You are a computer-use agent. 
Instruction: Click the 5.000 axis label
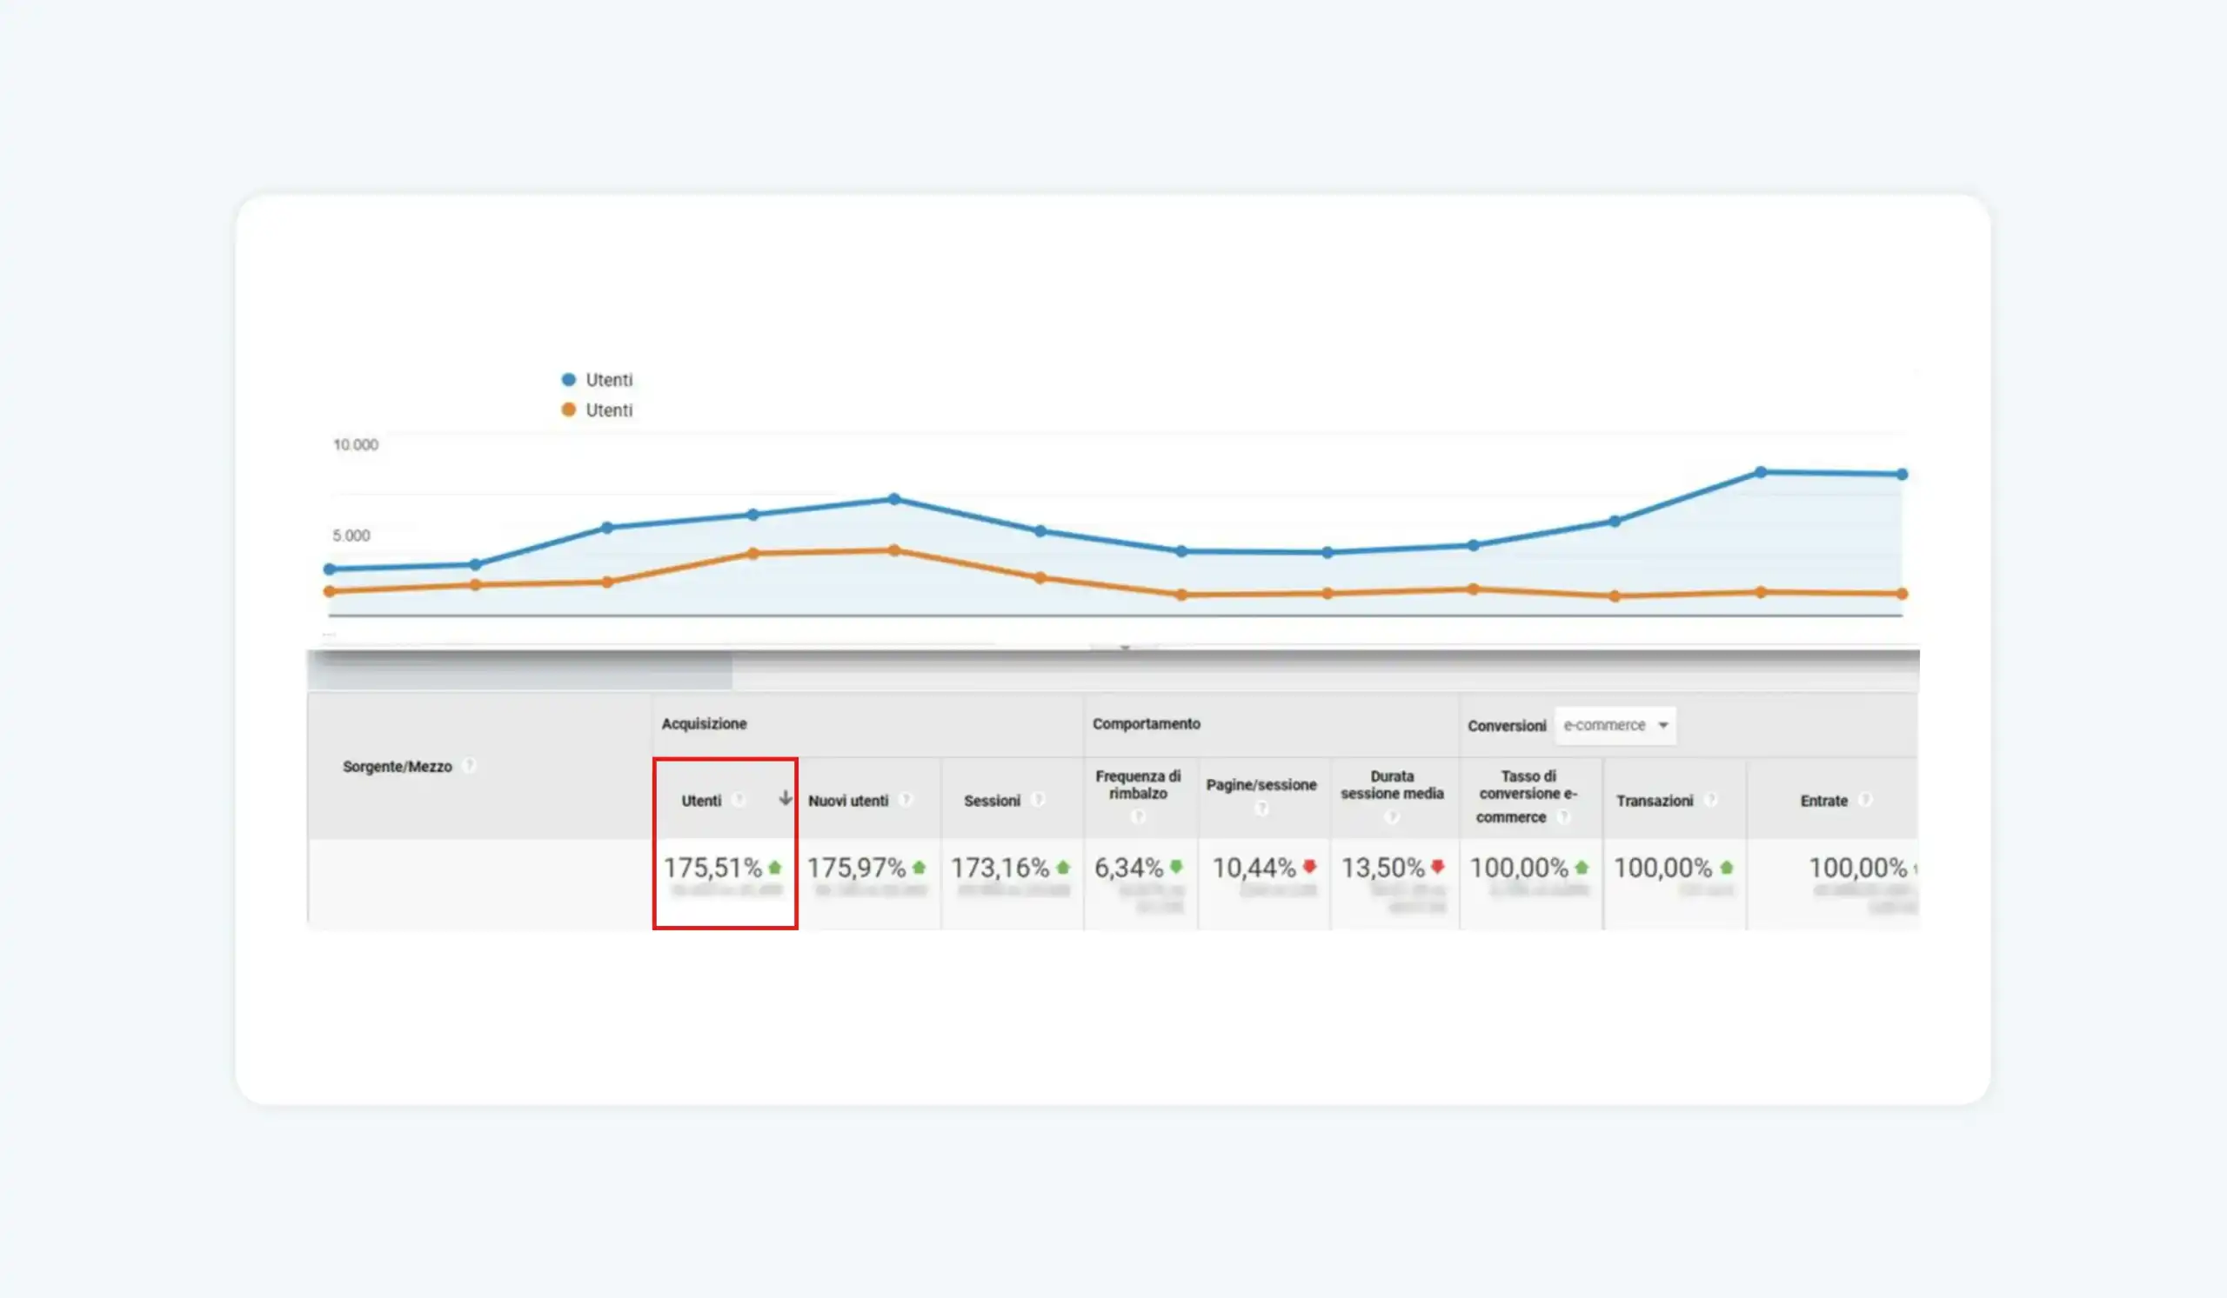(351, 535)
